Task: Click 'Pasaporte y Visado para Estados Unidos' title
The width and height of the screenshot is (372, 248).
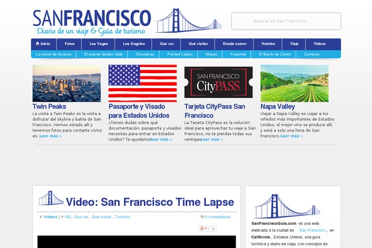Action: pyautogui.click(x=139, y=111)
